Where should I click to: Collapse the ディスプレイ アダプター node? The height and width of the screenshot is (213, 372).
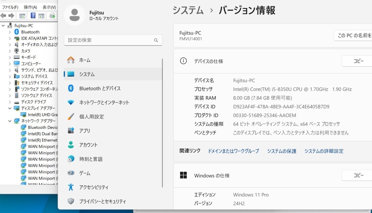point(10,108)
